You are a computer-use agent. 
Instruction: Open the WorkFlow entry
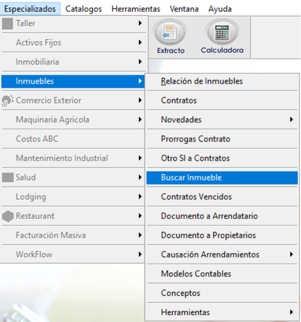(73, 255)
